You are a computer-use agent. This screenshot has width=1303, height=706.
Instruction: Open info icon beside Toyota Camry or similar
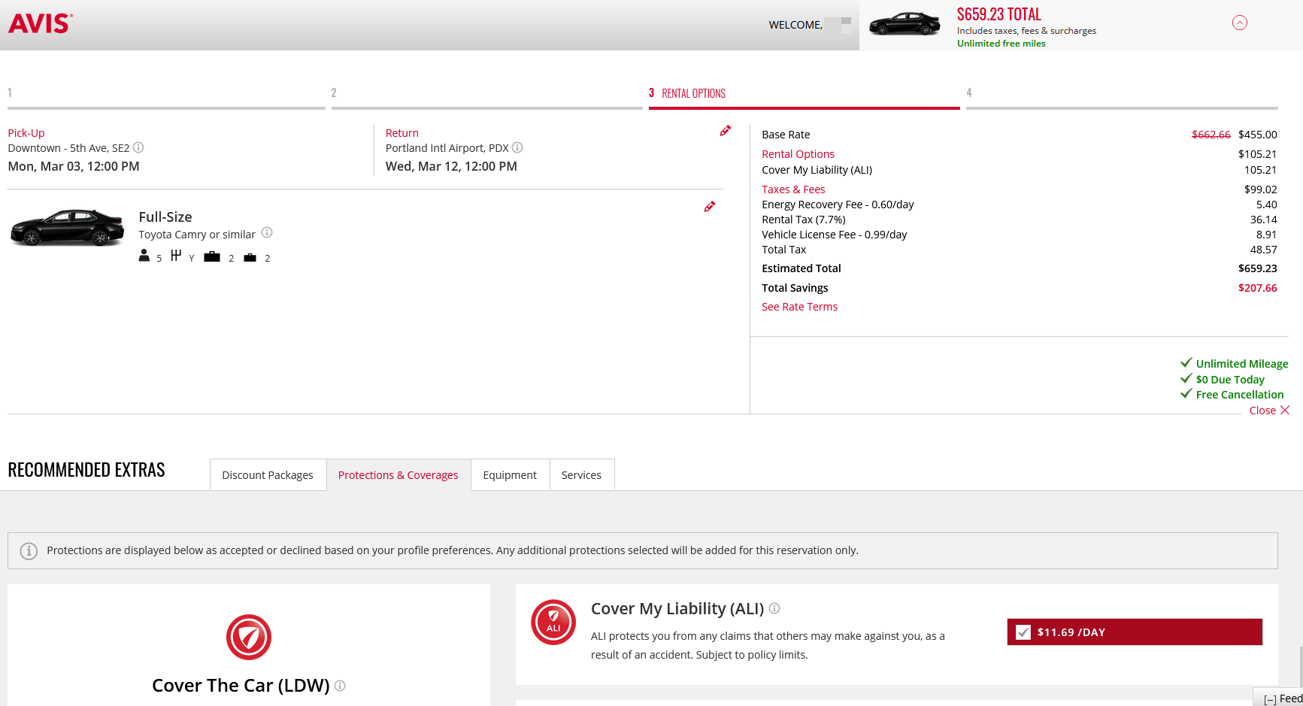tap(267, 233)
